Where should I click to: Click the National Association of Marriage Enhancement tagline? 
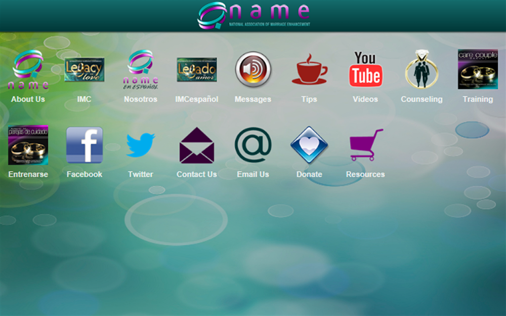click(269, 24)
